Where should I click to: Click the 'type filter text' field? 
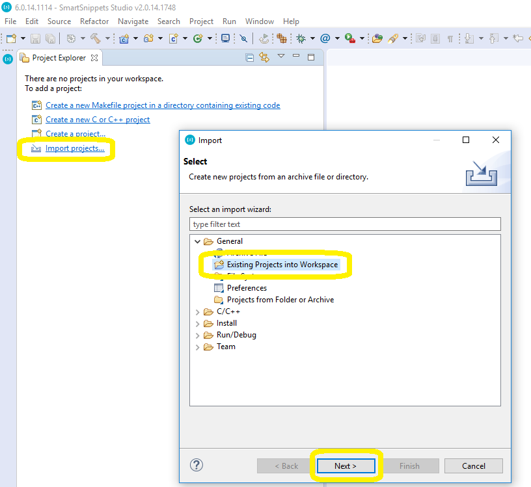[345, 224]
